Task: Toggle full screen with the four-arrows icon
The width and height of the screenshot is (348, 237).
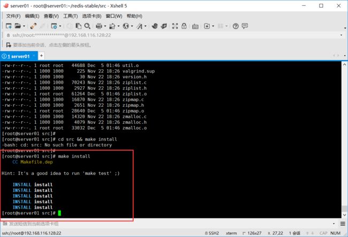Action: (x=175, y=26)
